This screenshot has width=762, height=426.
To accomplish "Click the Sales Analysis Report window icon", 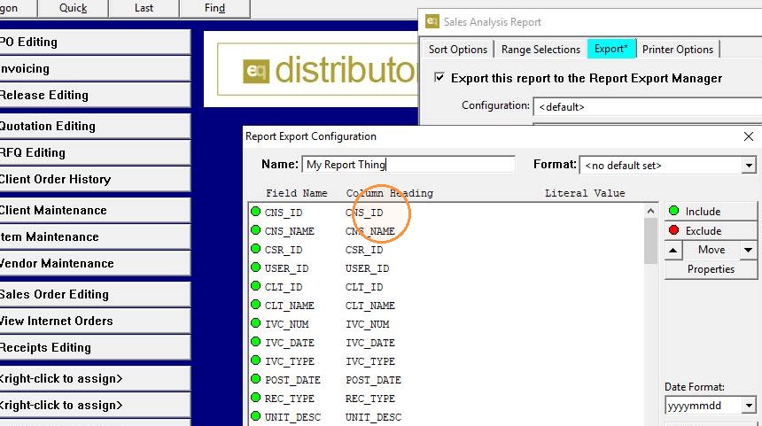I will (x=432, y=21).
